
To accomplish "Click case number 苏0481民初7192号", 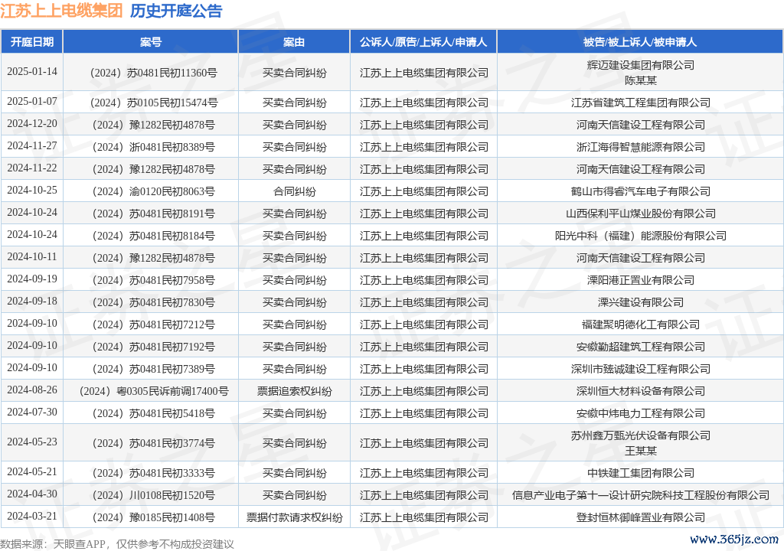I will pos(153,347).
